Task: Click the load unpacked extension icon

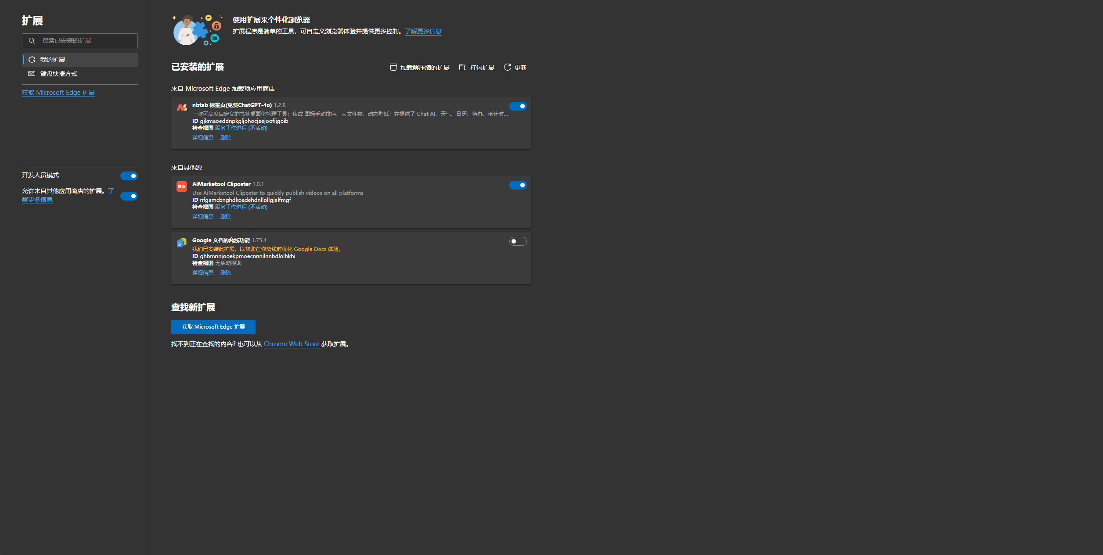Action: pyautogui.click(x=393, y=67)
